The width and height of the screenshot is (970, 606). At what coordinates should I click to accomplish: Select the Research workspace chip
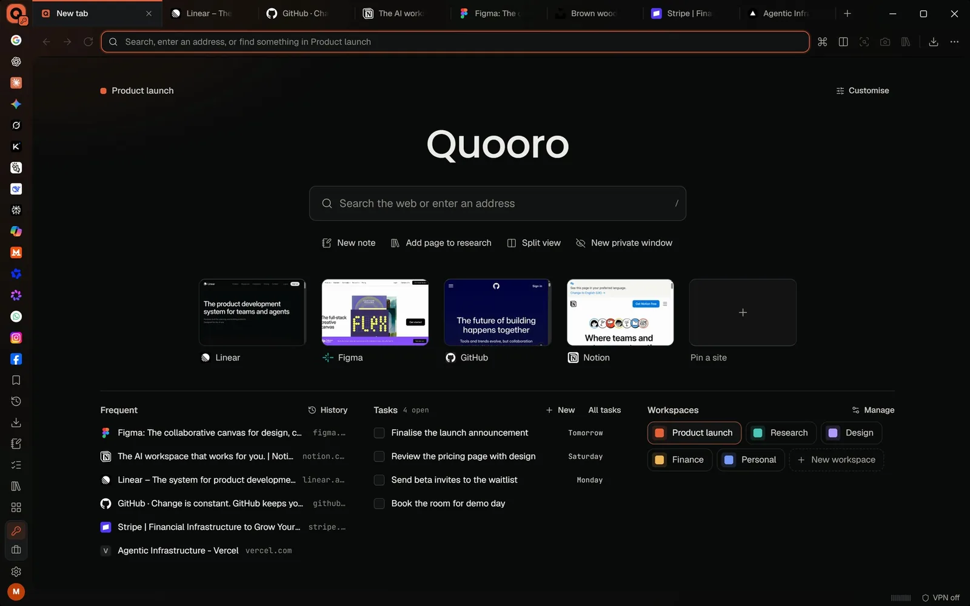click(781, 433)
